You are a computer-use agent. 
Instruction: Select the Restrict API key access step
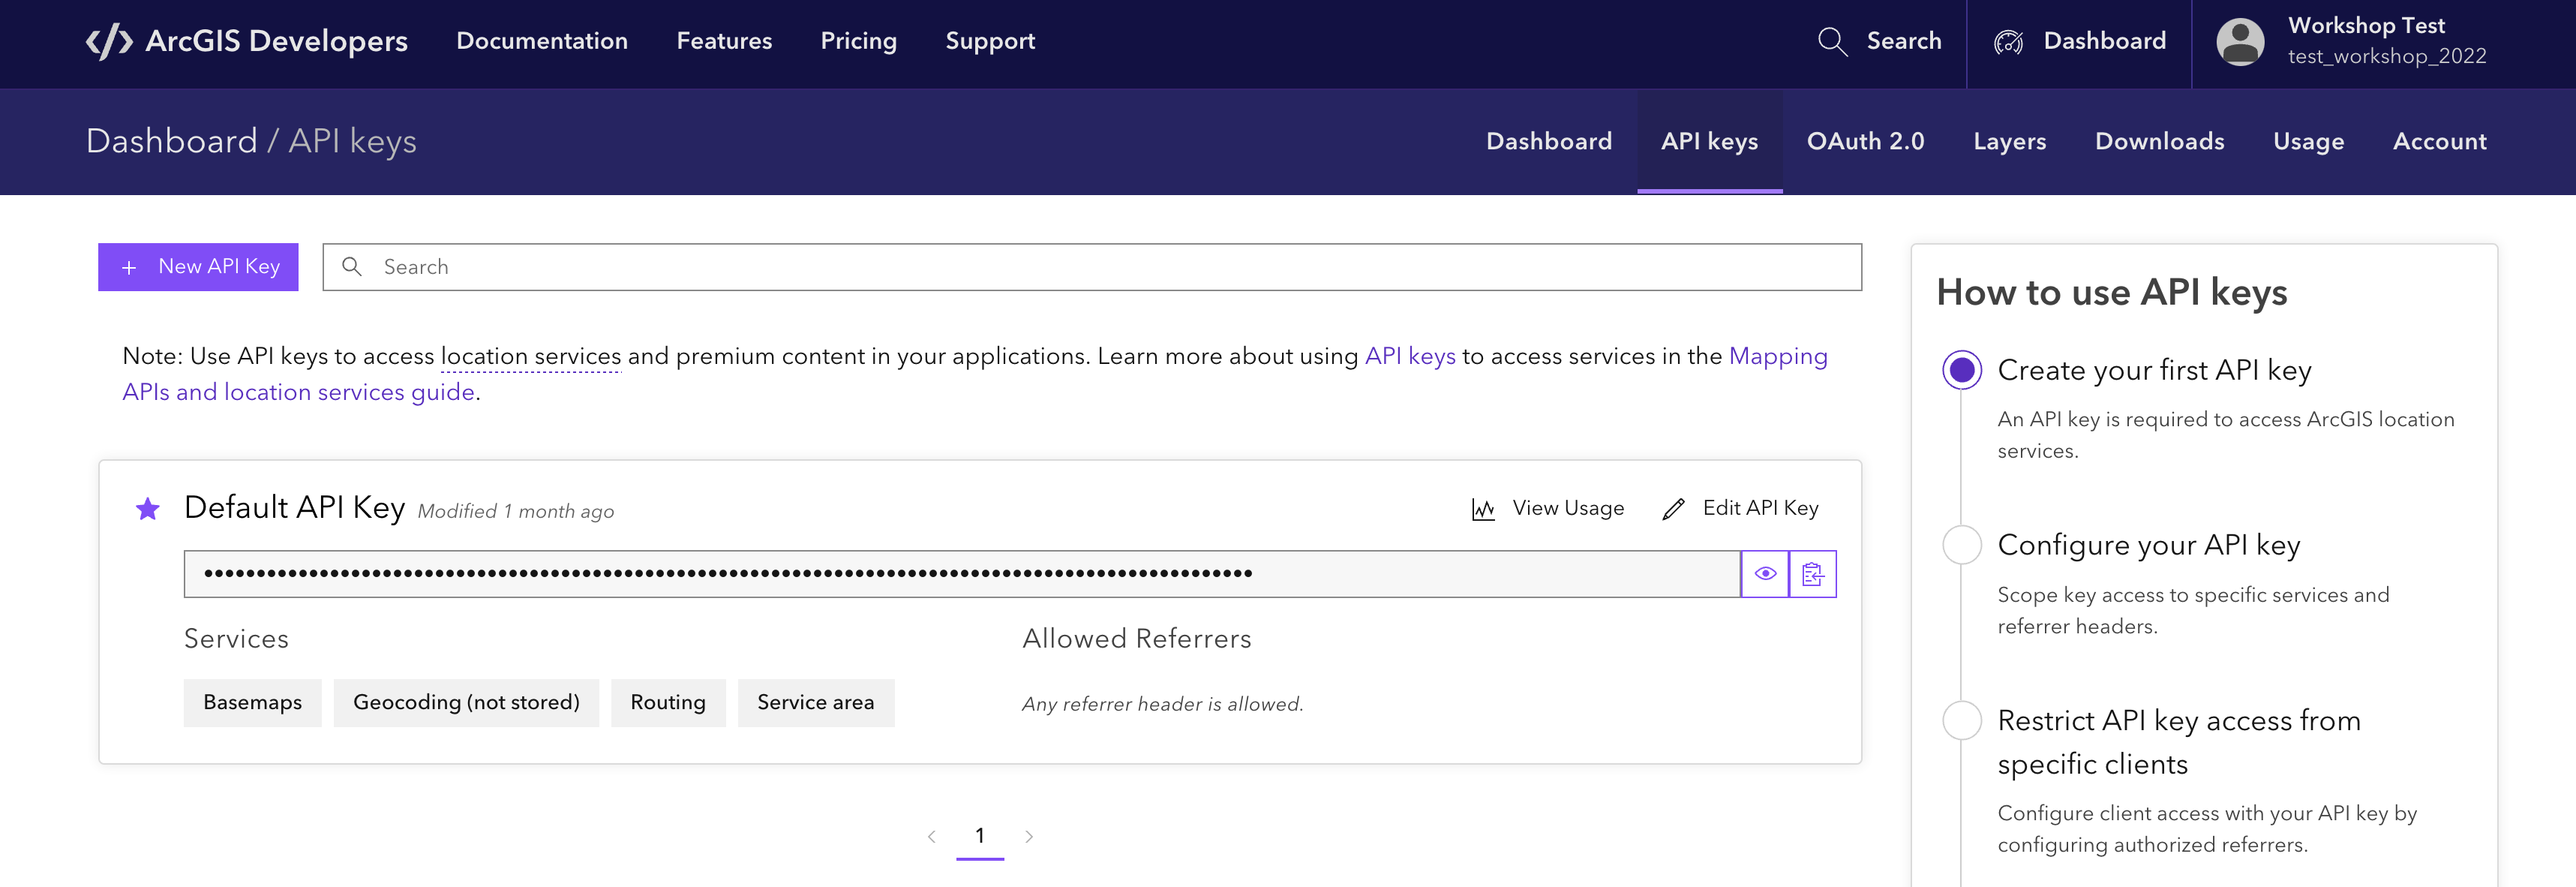click(x=1961, y=721)
